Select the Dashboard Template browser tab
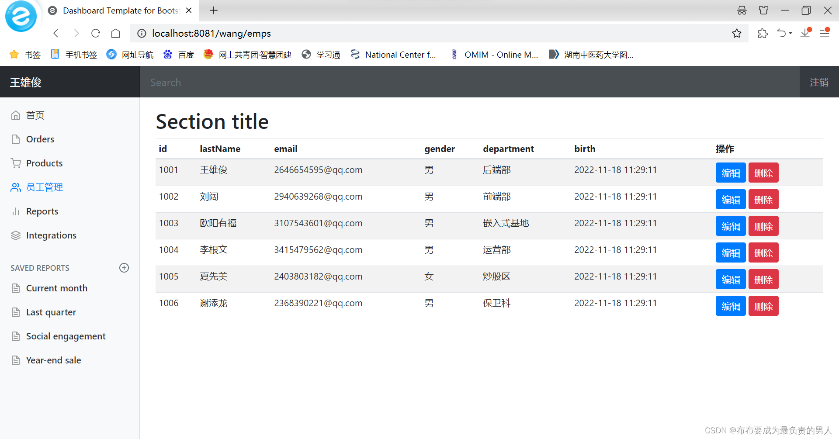 coord(121,10)
